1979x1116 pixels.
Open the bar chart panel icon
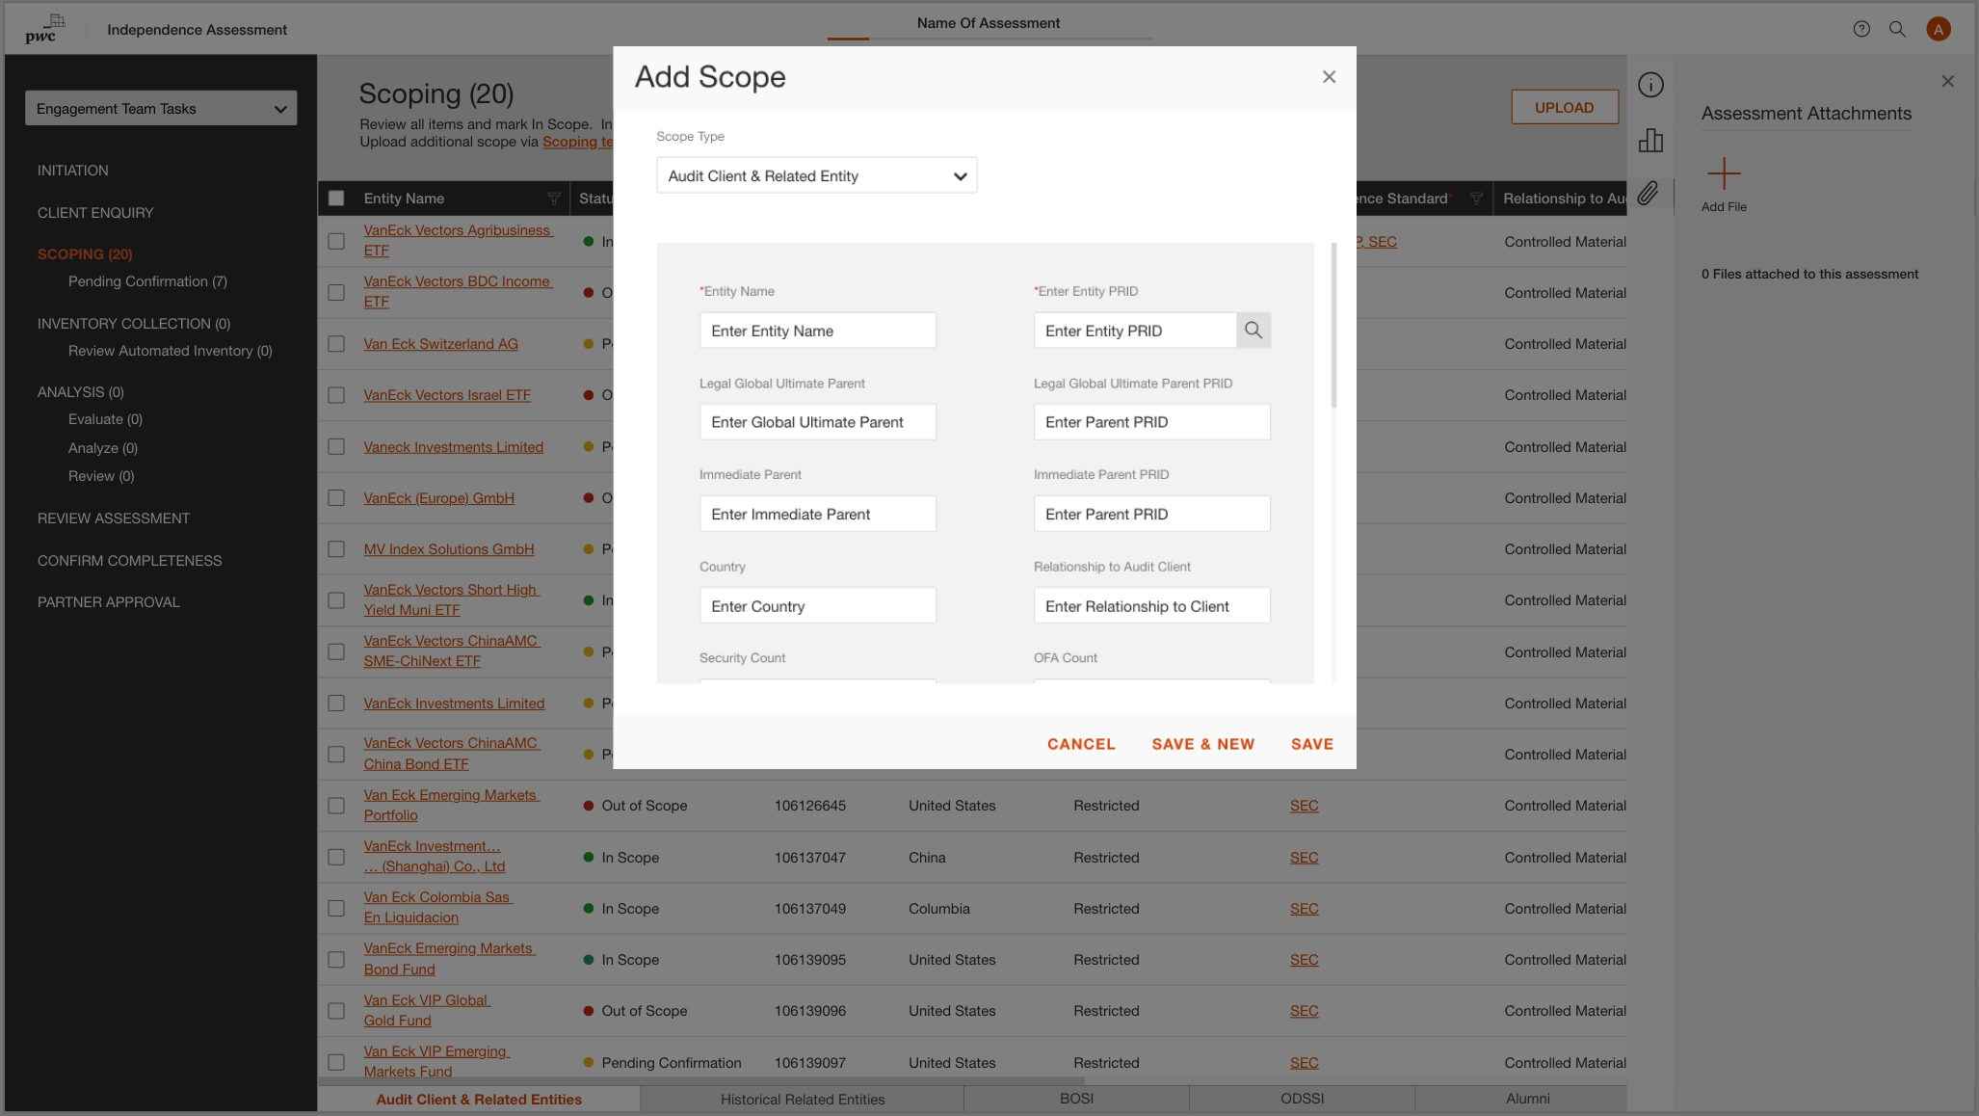[x=1650, y=141]
